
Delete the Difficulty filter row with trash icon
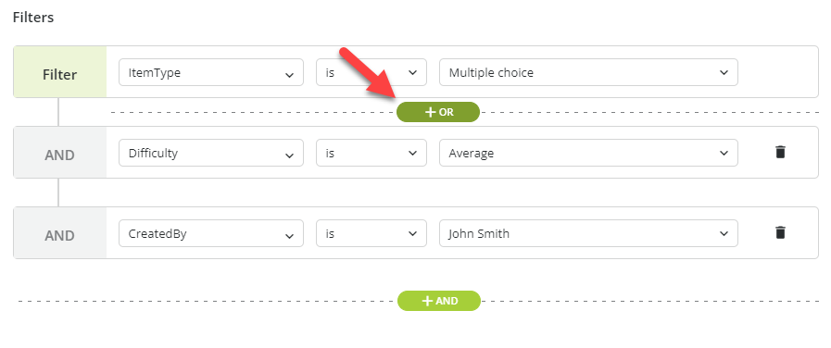(780, 152)
